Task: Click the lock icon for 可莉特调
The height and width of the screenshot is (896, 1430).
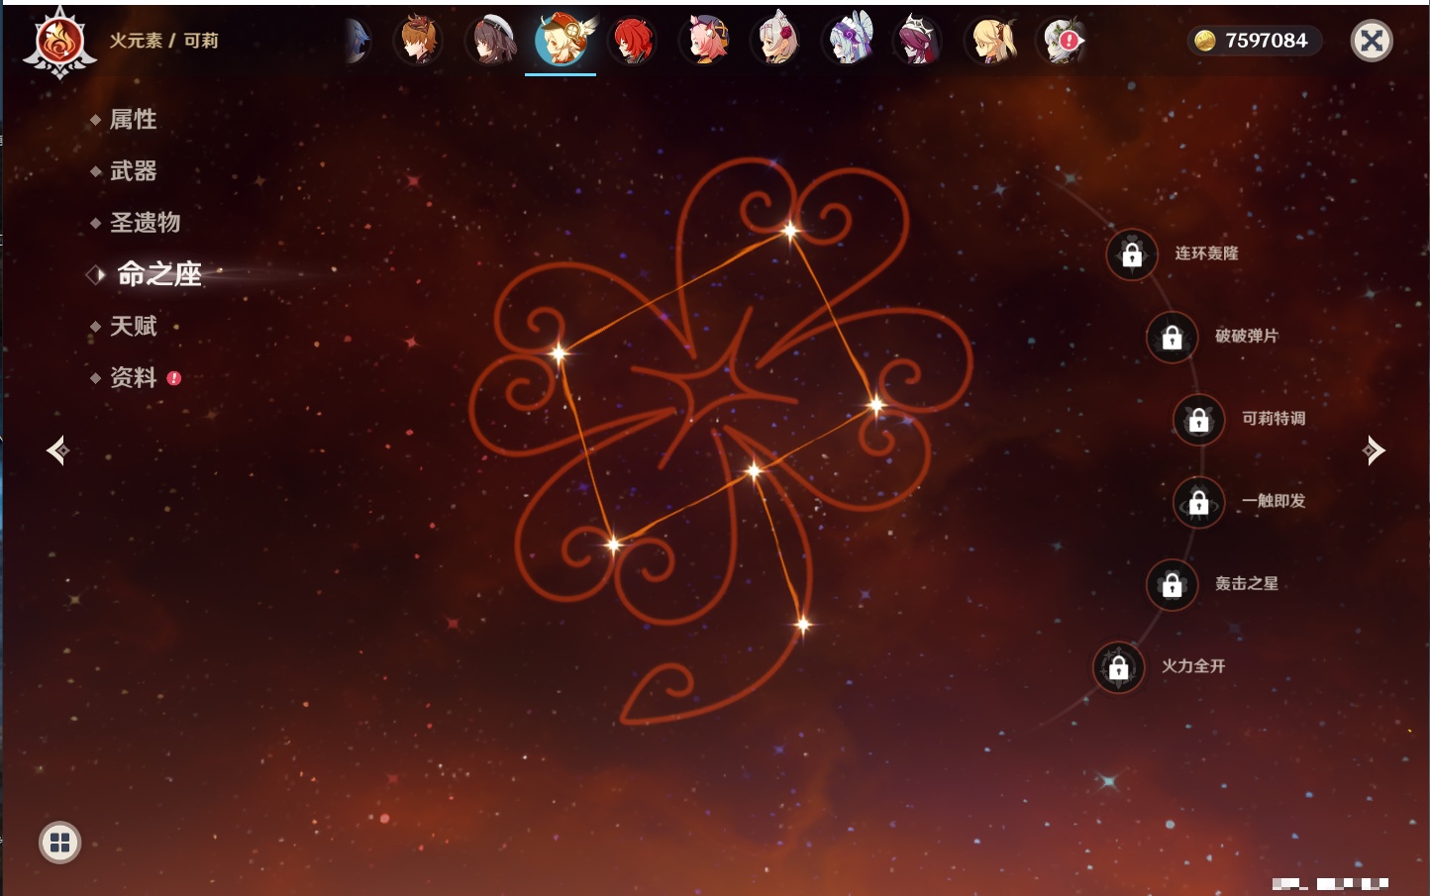Action: click(x=1198, y=420)
